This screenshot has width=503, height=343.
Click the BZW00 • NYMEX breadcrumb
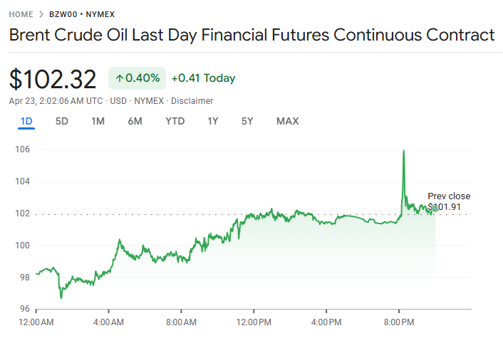82,14
